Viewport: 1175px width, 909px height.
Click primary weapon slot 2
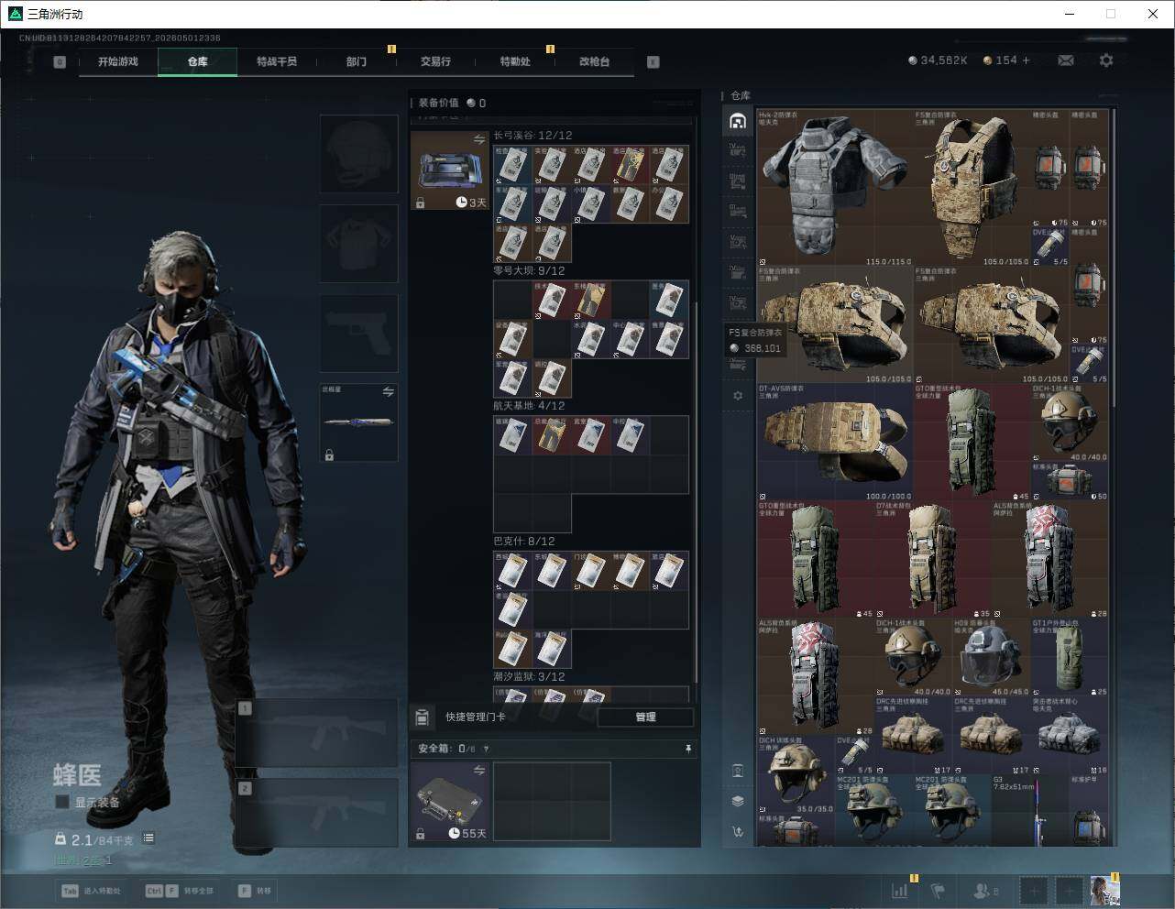pyautogui.click(x=316, y=812)
